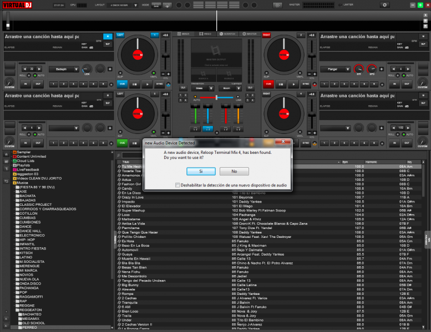Select the BACHATA folder

pos(28,196)
